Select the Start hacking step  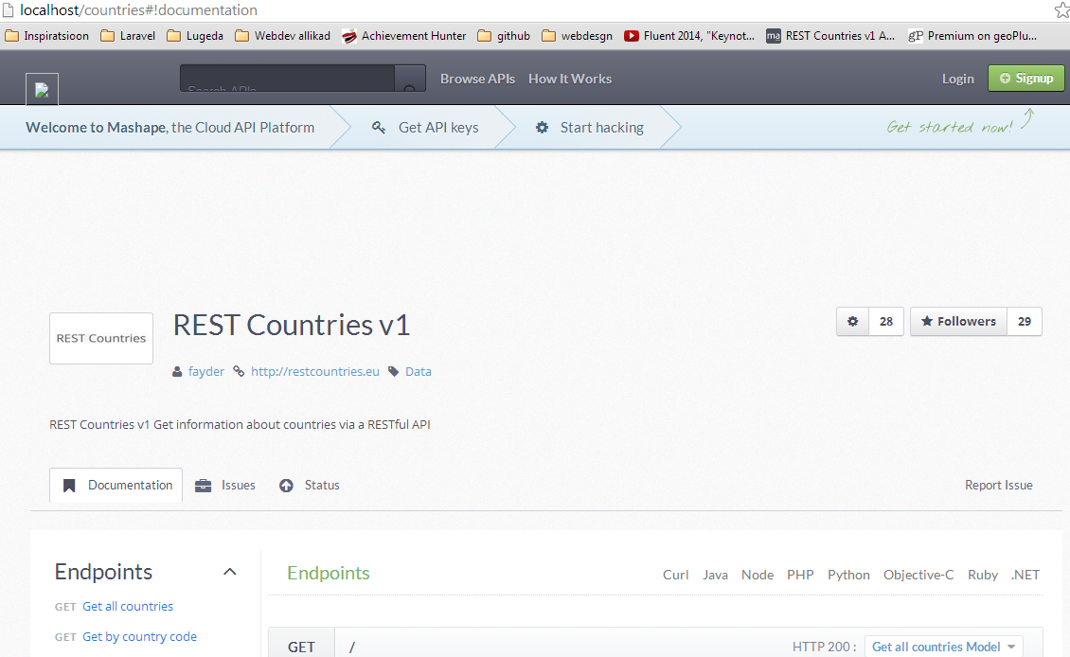coord(602,128)
